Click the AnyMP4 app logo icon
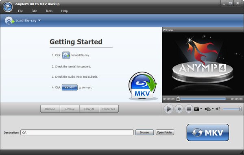244x155 pixels. tap(8, 7)
